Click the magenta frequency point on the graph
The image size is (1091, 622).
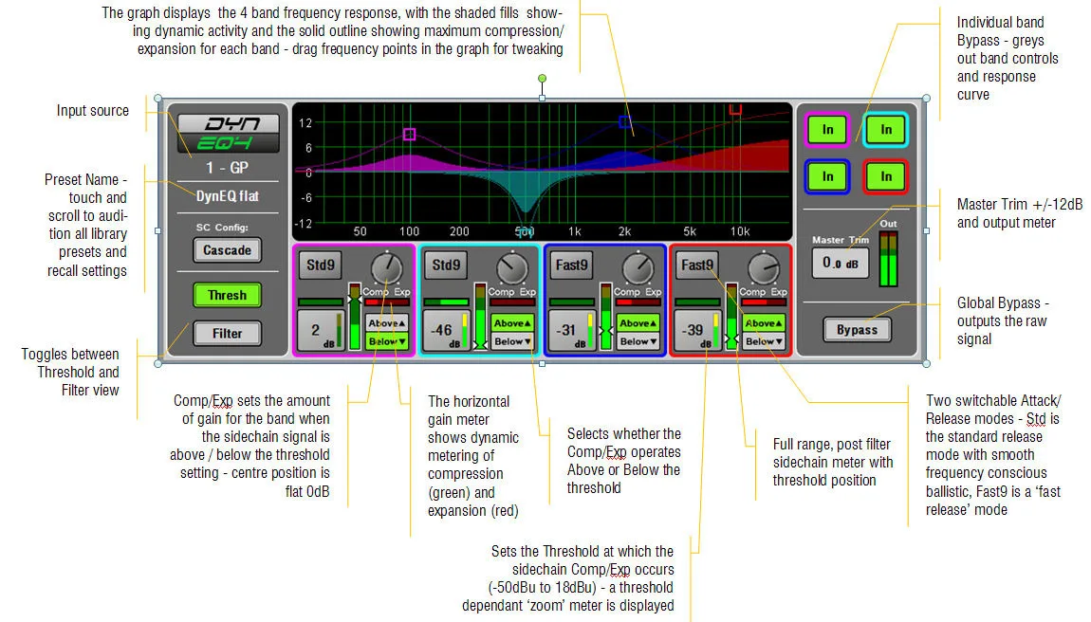click(x=409, y=135)
